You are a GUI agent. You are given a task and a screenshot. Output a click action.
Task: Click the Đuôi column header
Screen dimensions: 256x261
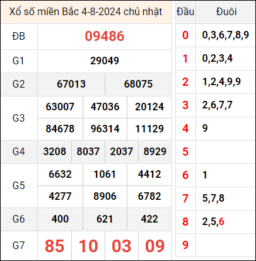point(226,12)
